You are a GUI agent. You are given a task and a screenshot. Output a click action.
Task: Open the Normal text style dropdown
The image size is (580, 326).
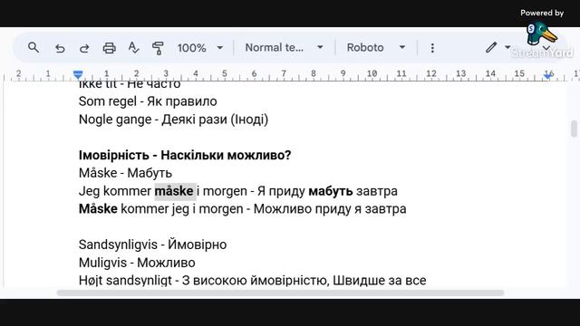[x=284, y=48]
